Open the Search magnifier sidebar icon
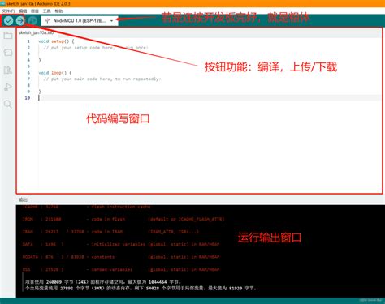The width and height of the screenshot is (385, 304). coord(8,104)
